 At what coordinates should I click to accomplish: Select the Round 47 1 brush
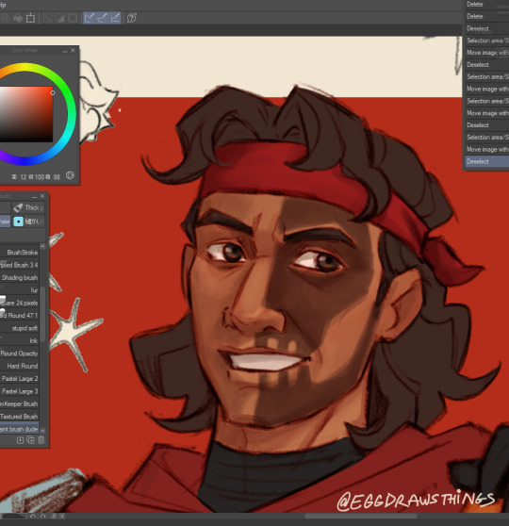pos(20,316)
